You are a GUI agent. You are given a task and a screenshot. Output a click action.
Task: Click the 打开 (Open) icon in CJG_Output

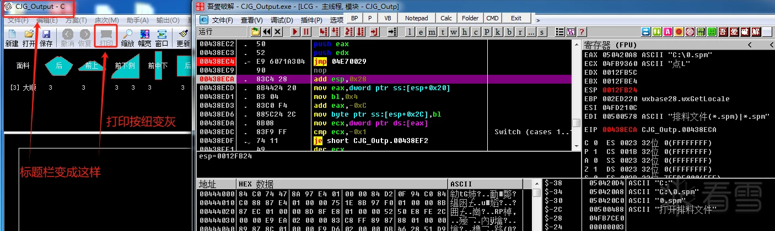(29, 38)
